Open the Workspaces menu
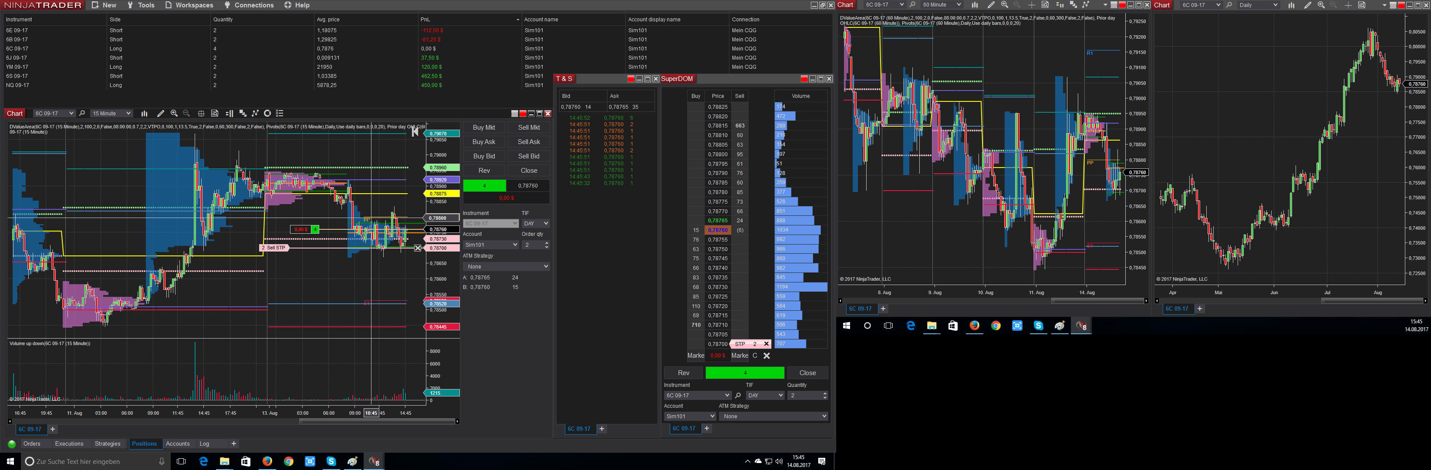This screenshot has height=470, width=1431. (x=189, y=5)
